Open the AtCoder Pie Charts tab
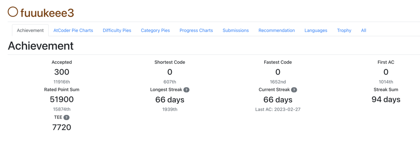Viewport: 420px width, 148px height. (73, 30)
